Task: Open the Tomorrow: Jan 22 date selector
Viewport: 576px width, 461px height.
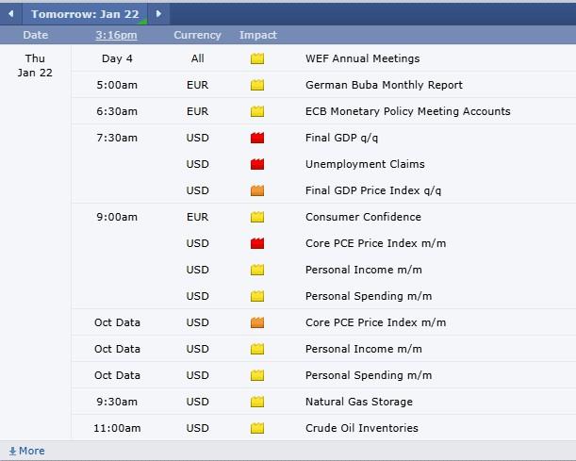Action: 85,13
